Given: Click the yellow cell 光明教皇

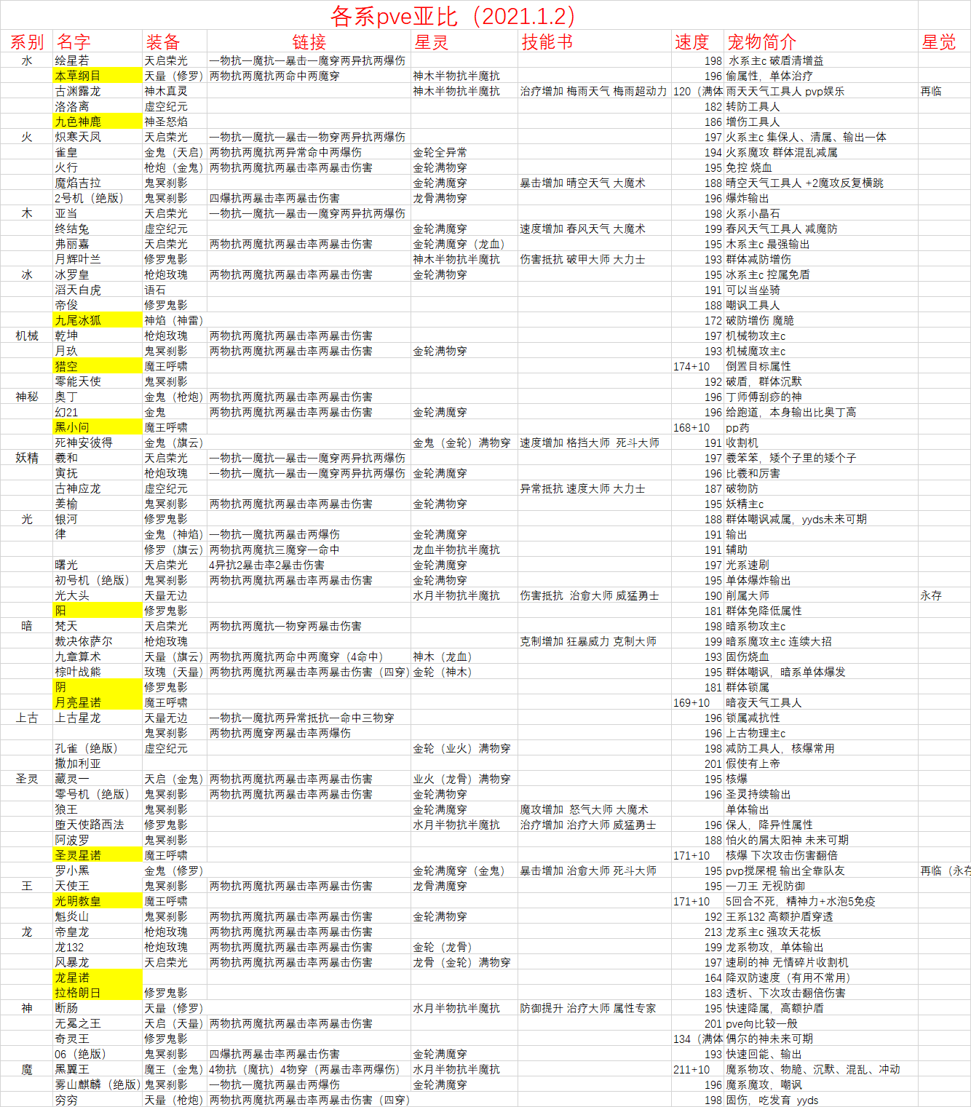Looking at the screenshot, I should (98, 901).
